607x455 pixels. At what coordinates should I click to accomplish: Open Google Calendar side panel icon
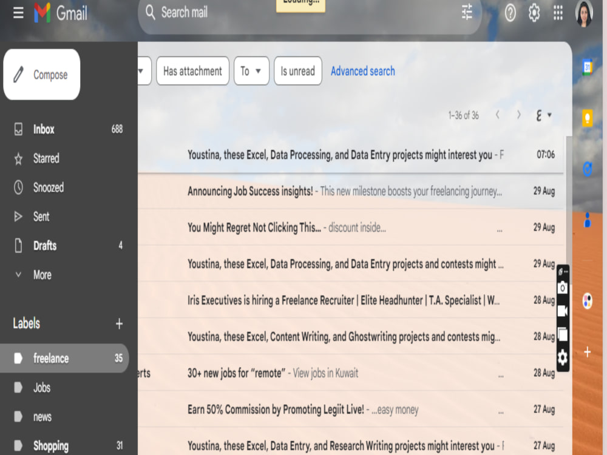(x=587, y=67)
